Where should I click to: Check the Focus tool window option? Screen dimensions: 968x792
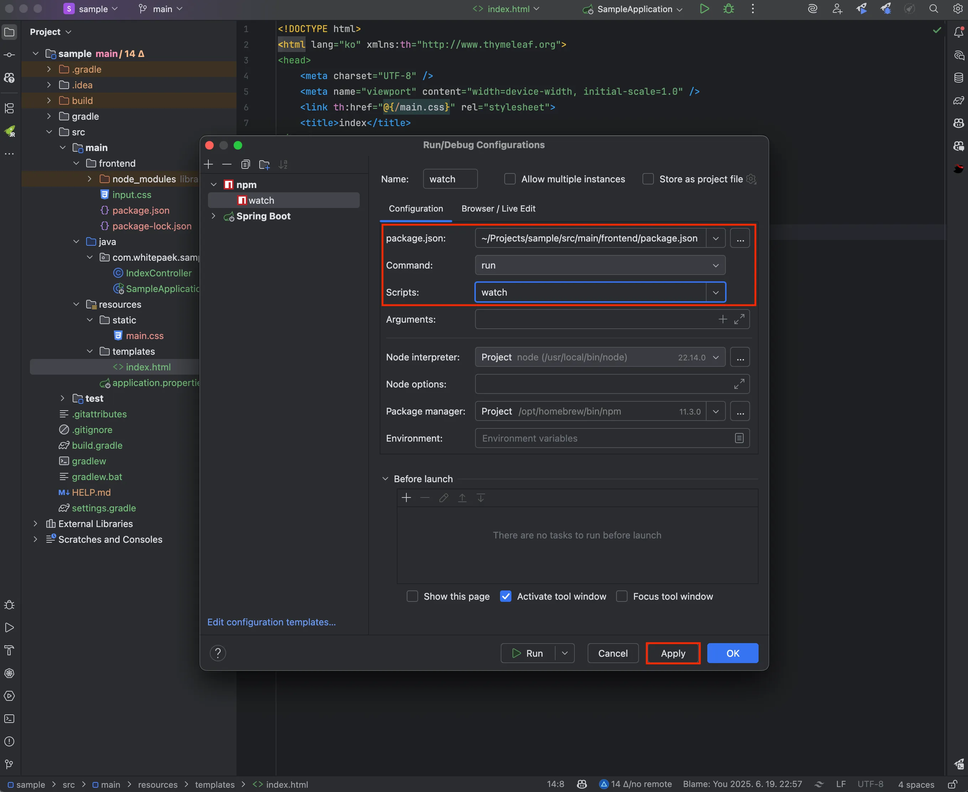pos(621,597)
